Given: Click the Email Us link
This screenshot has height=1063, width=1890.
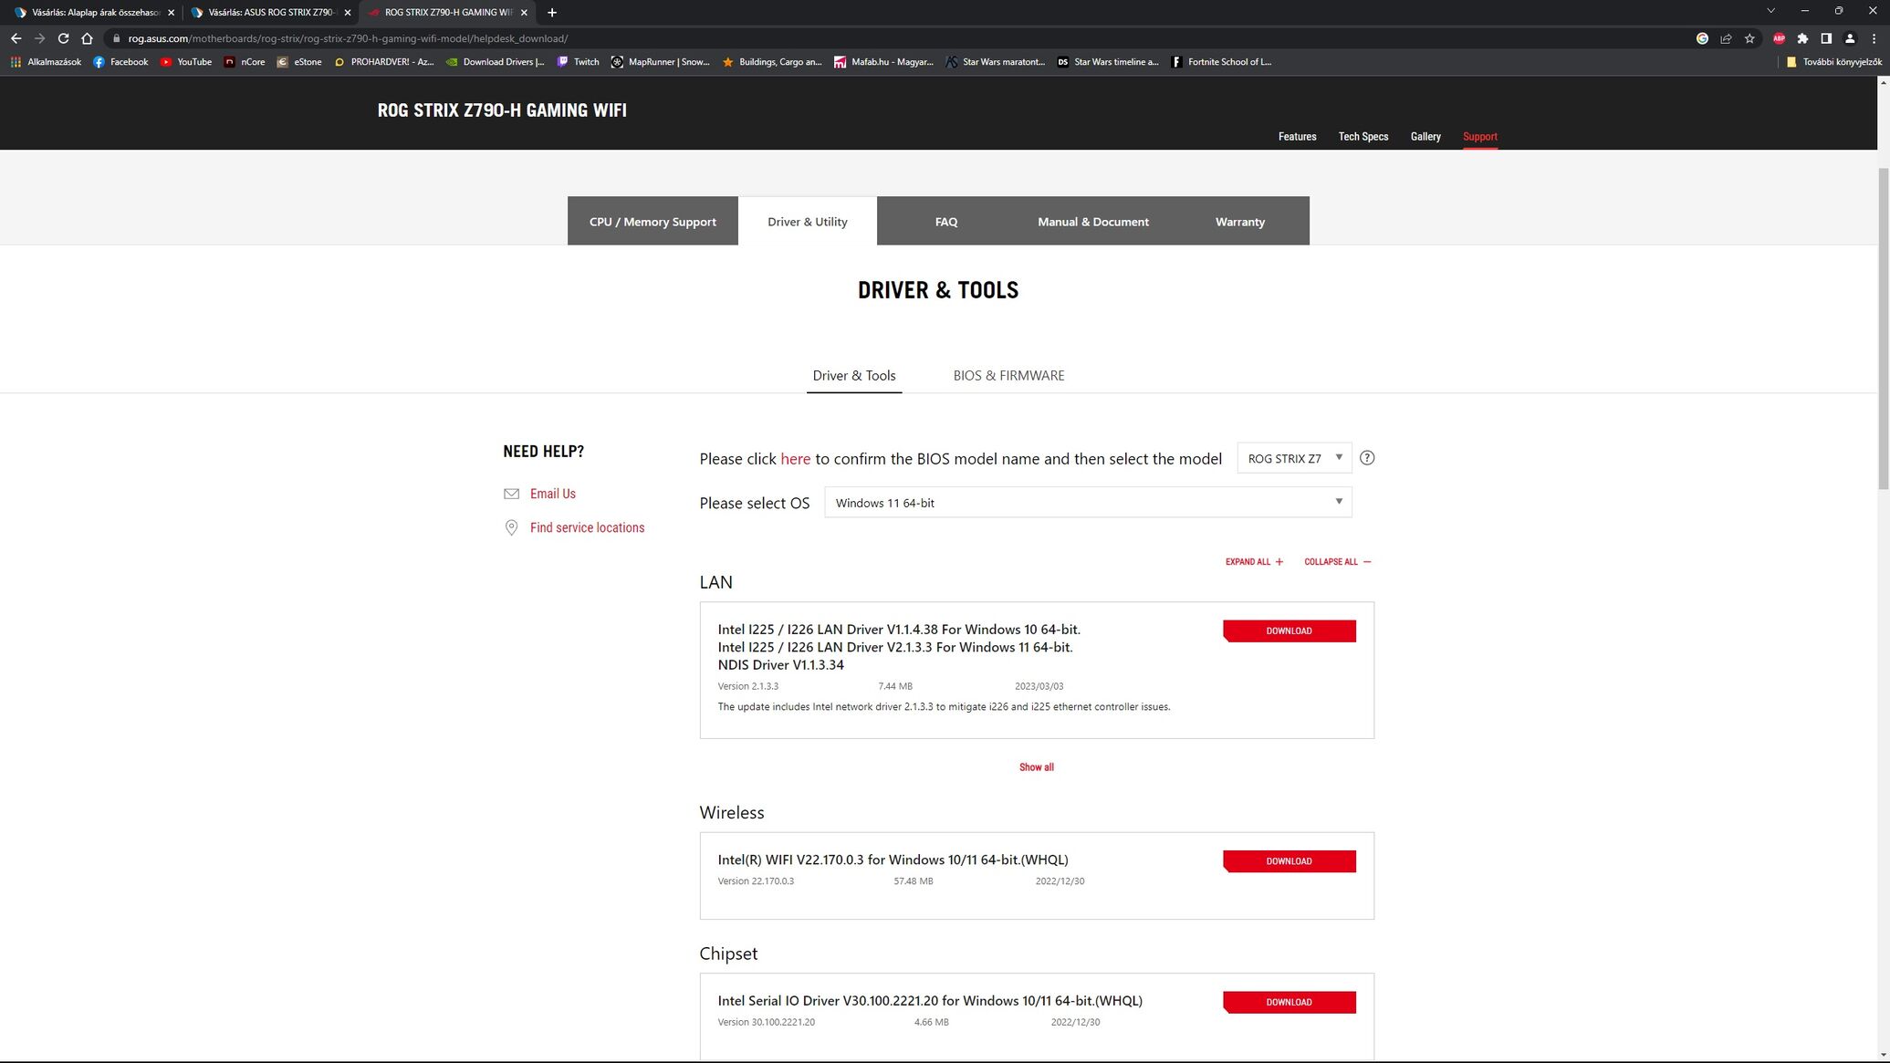Looking at the screenshot, I should [552, 494].
